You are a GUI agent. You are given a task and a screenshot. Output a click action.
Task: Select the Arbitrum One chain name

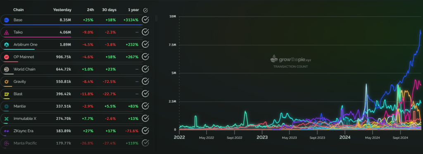click(x=26, y=44)
